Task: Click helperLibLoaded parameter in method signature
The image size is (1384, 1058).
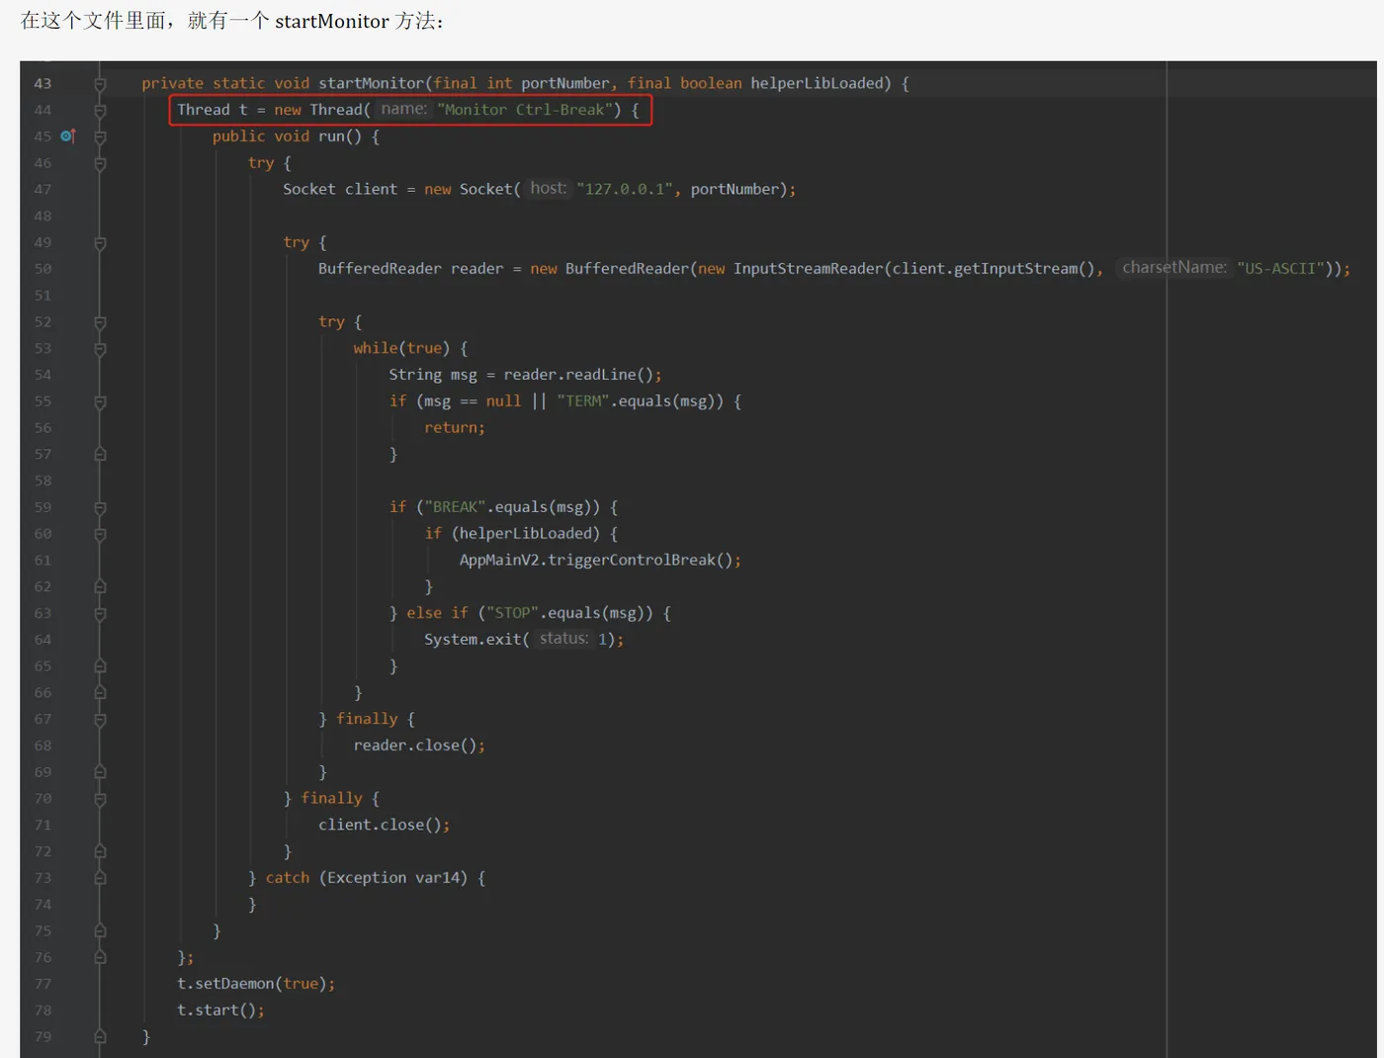Action: click(x=817, y=84)
